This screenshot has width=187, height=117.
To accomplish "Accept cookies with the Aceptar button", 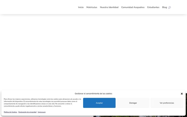I will [x=99, y=103].
